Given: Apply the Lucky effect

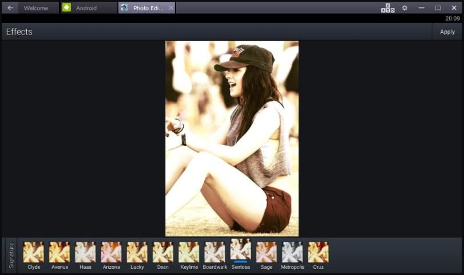Looking at the screenshot, I should coord(137,252).
